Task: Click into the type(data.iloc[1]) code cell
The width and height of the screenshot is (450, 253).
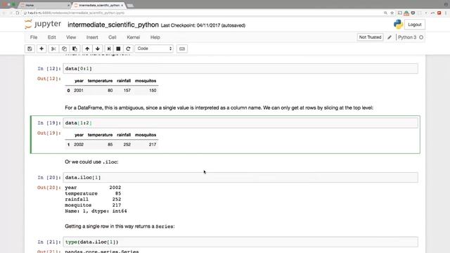Action: pos(240,242)
